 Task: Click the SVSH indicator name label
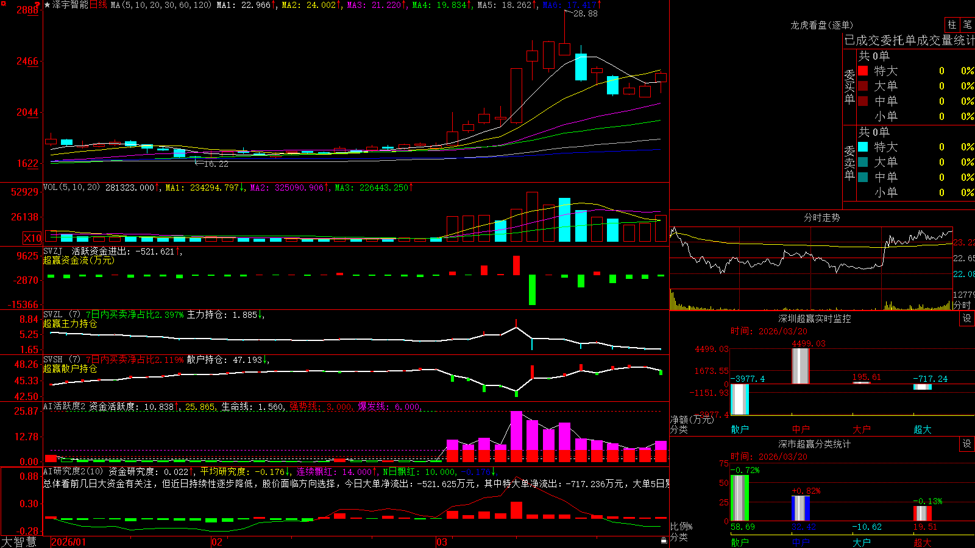(53, 359)
